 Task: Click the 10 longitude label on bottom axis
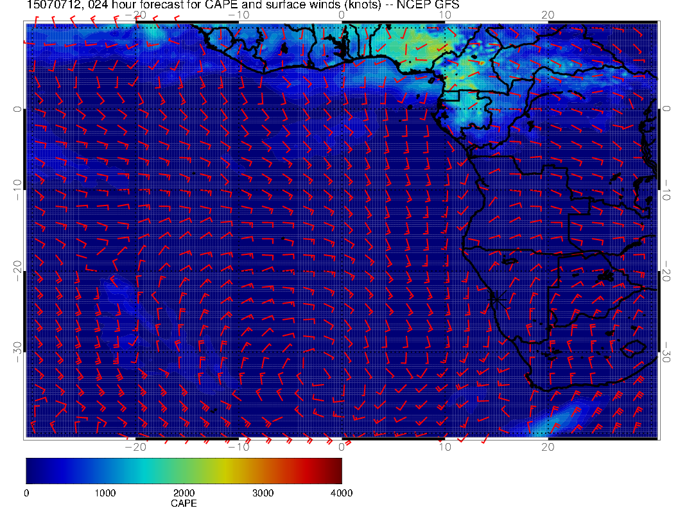click(444, 446)
